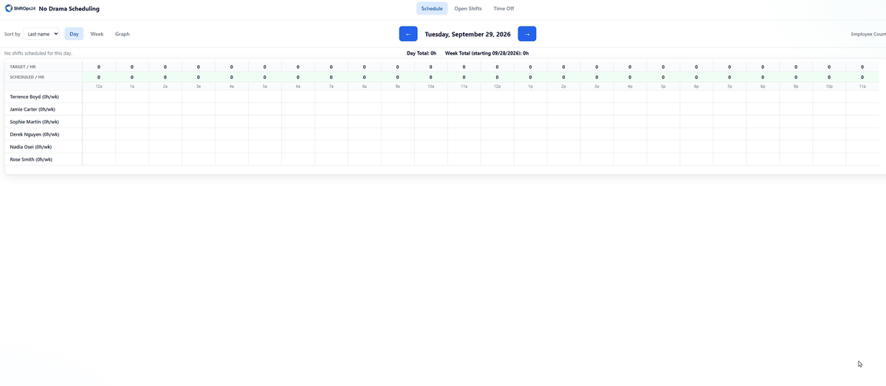This screenshot has height=386, width=886.
Task: Select employee Jamie Carter
Action: [34, 109]
